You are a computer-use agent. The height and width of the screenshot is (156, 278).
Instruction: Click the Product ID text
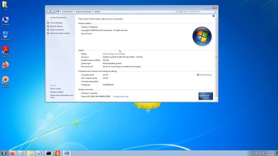[x=96, y=97]
